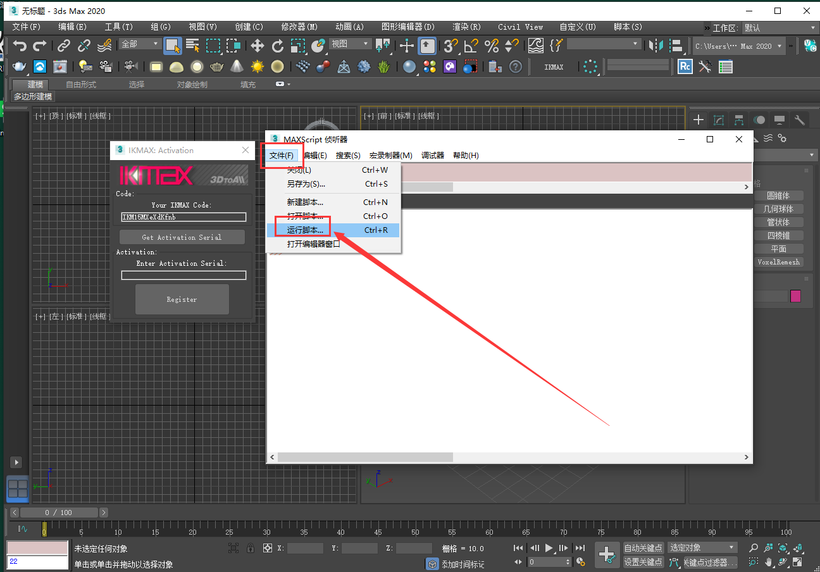Image resolution: width=820 pixels, height=572 pixels.
Task: Open the selection filter dropdown showing 全部
Action: tap(140, 44)
